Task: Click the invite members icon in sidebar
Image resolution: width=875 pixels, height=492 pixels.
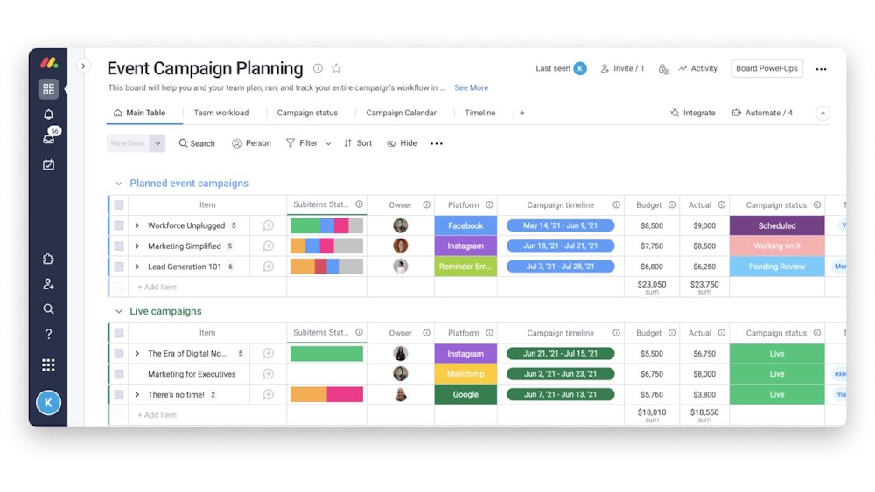Action: pos(48,284)
